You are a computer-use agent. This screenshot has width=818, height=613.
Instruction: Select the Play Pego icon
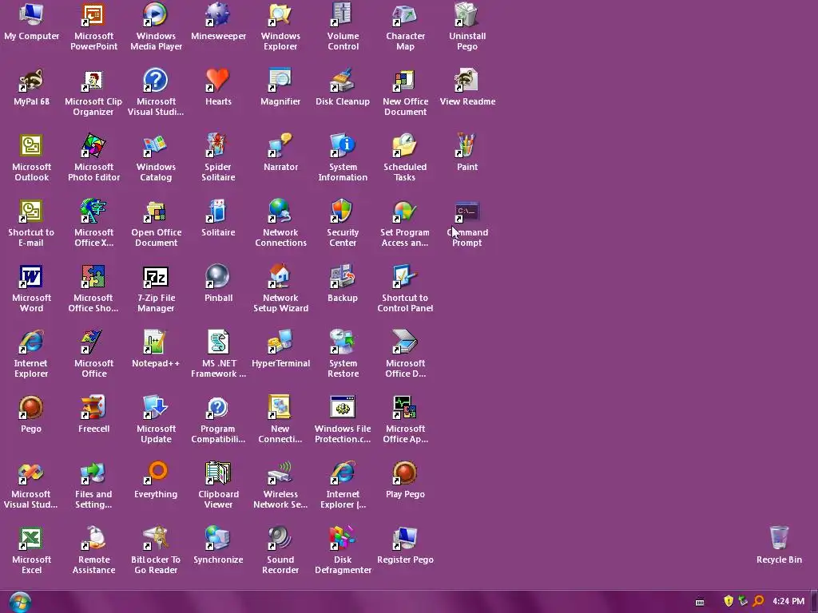405,473
